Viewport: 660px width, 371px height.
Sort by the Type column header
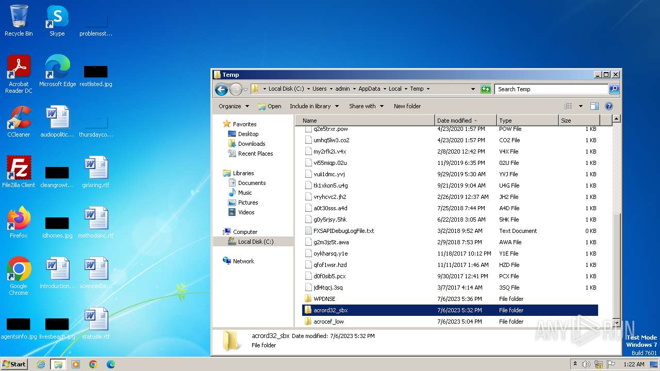(528, 120)
